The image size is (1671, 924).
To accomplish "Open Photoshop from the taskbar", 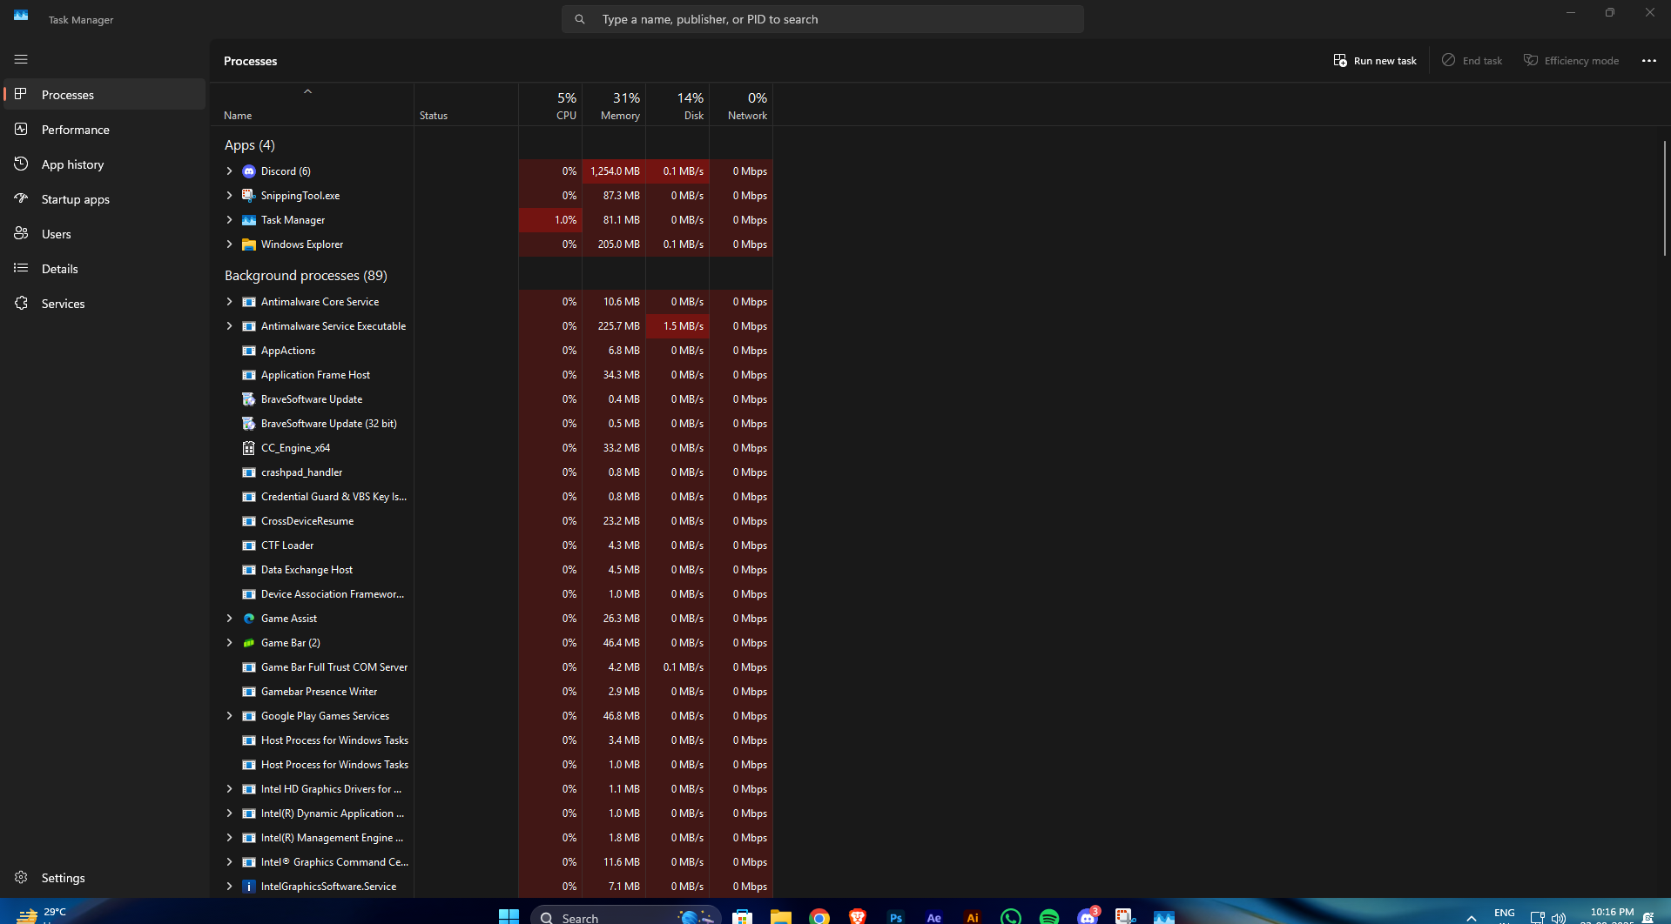I will pos(896,917).
